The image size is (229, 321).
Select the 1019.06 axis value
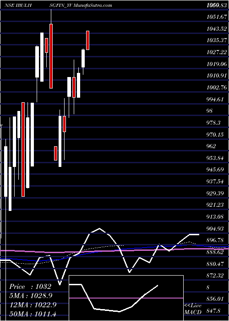pos(217,64)
